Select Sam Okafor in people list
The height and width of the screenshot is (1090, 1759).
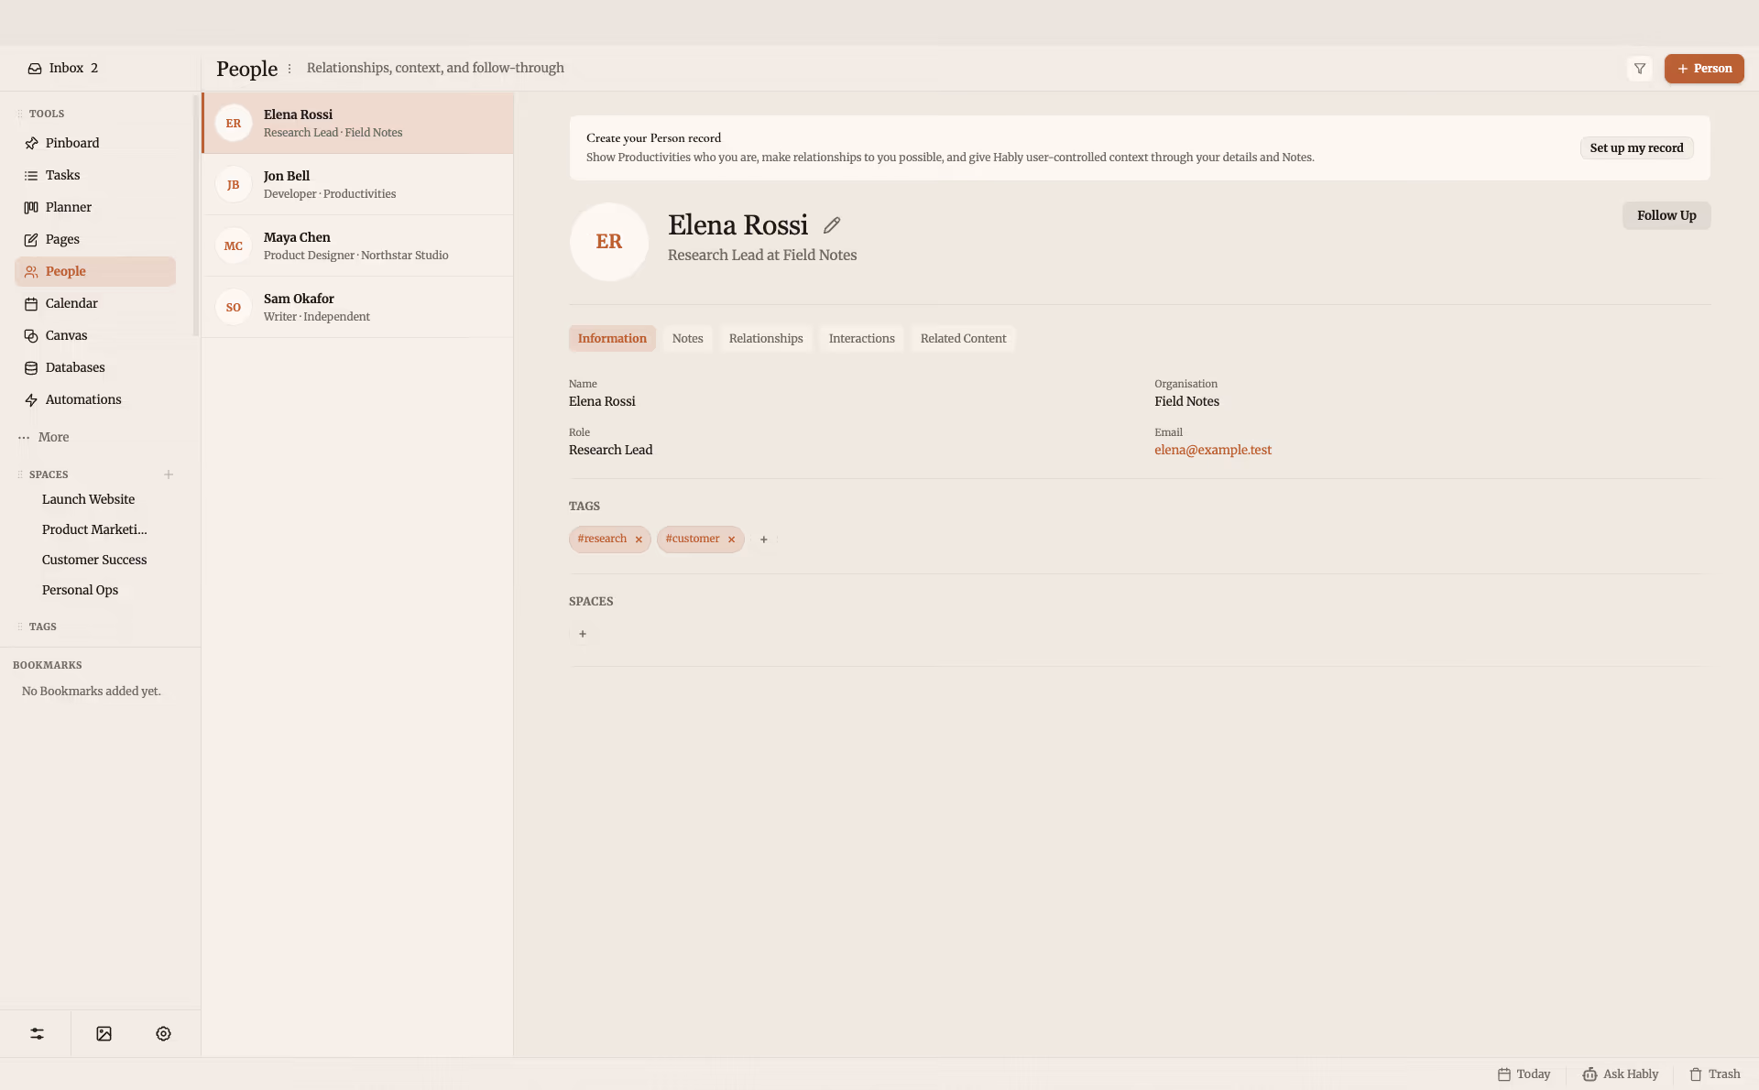pos(358,307)
